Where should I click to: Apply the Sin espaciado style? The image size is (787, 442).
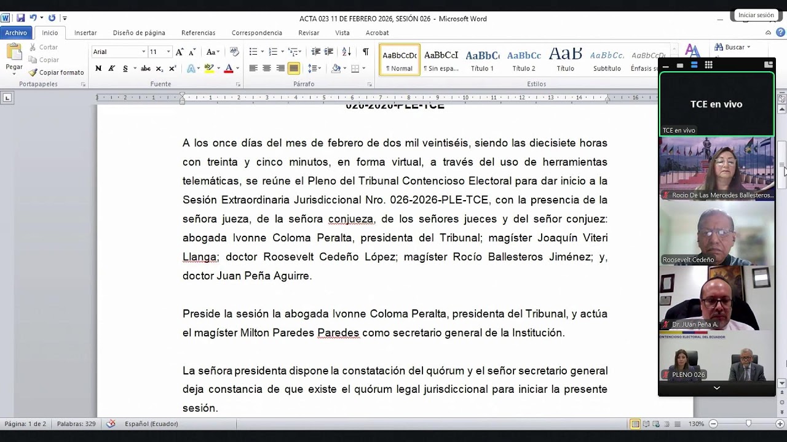tap(441, 60)
